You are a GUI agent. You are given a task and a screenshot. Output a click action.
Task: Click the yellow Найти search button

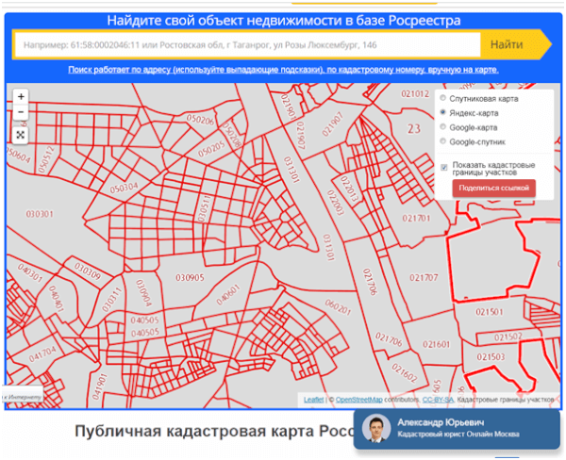[x=507, y=44]
